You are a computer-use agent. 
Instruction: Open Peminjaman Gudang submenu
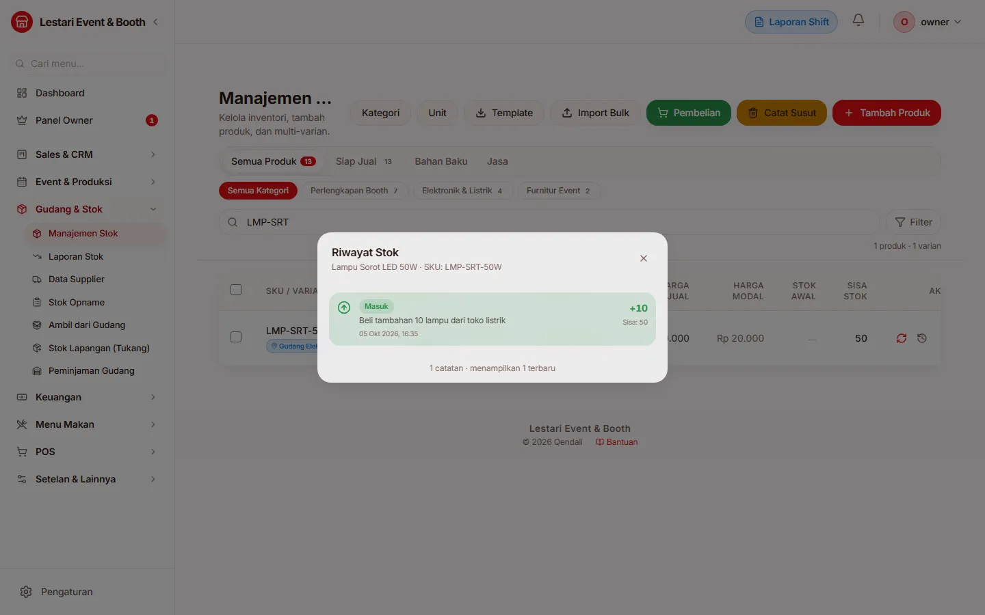point(95,370)
